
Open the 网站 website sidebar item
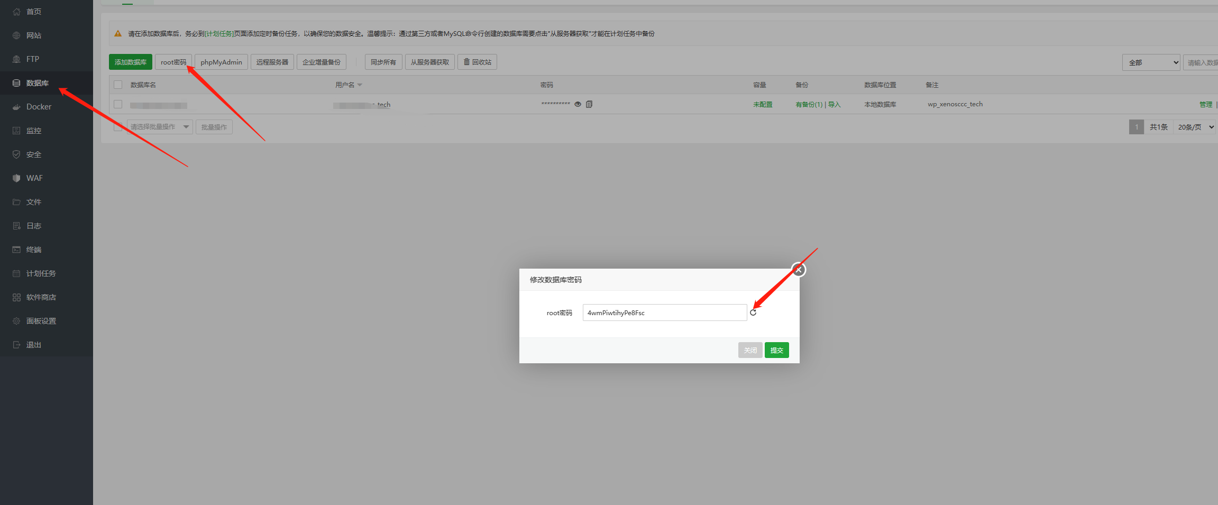47,35
